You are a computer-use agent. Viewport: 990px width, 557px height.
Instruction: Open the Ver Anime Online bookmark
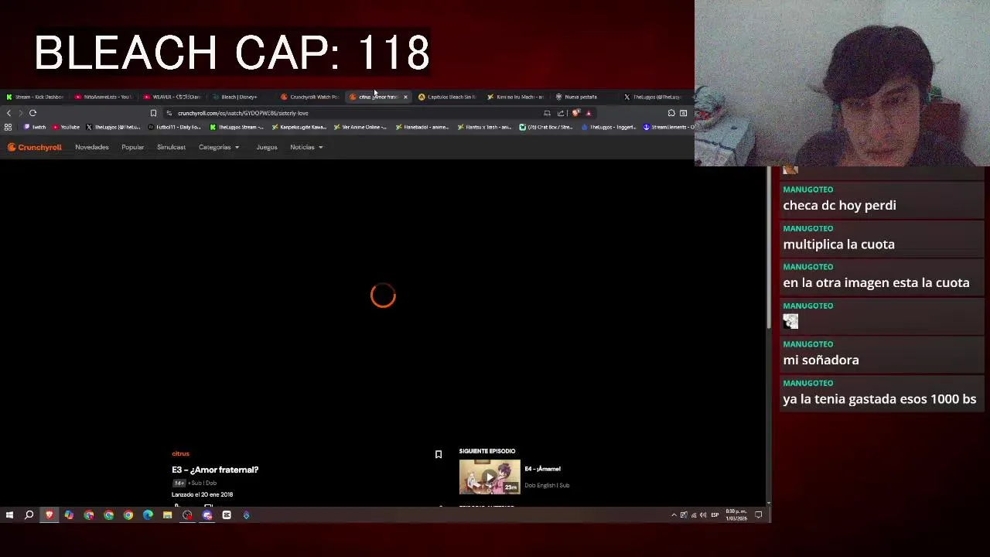point(360,127)
